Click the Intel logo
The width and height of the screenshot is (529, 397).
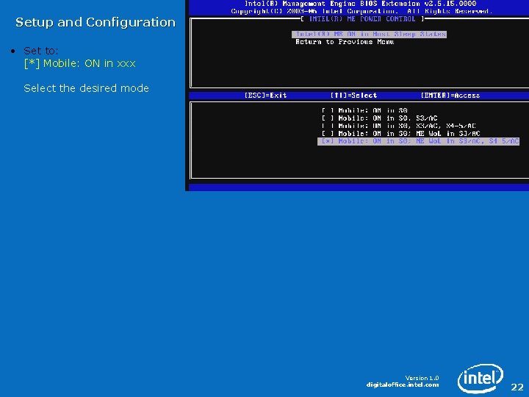pyautogui.click(x=481, y=378)
